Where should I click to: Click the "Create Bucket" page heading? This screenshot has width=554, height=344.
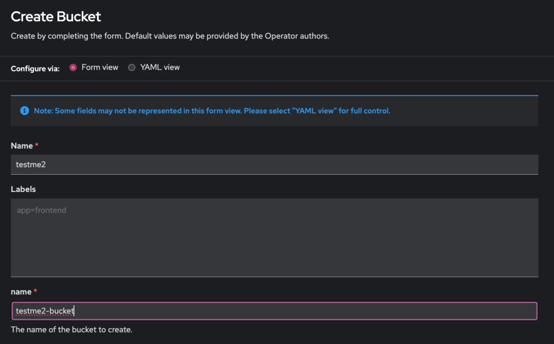pos(56,17)
